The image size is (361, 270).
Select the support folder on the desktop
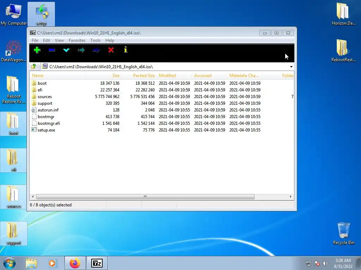tap(14, 233)
